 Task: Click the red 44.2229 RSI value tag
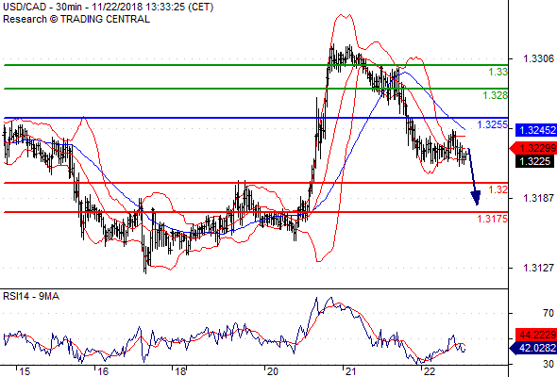coord(536,335)
